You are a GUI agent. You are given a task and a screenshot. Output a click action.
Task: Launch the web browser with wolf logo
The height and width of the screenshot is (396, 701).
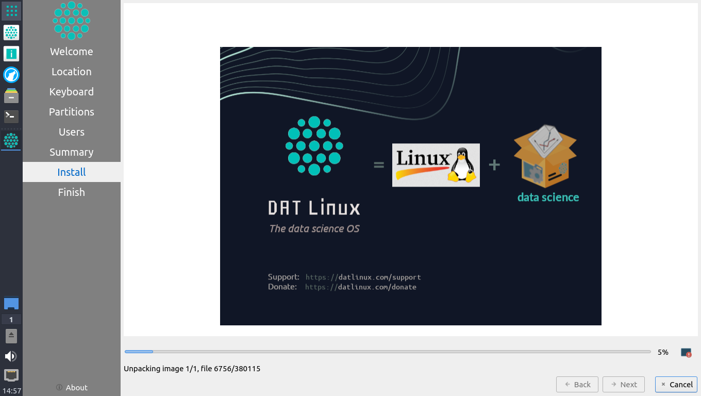[11, 75]
